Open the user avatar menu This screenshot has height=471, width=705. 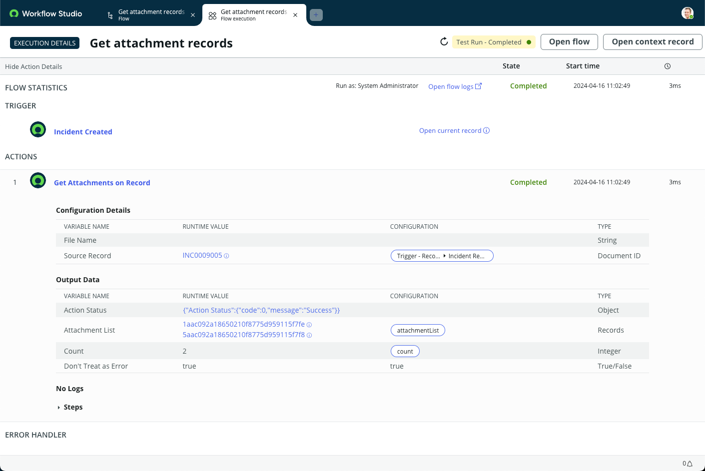coord(688,13)
